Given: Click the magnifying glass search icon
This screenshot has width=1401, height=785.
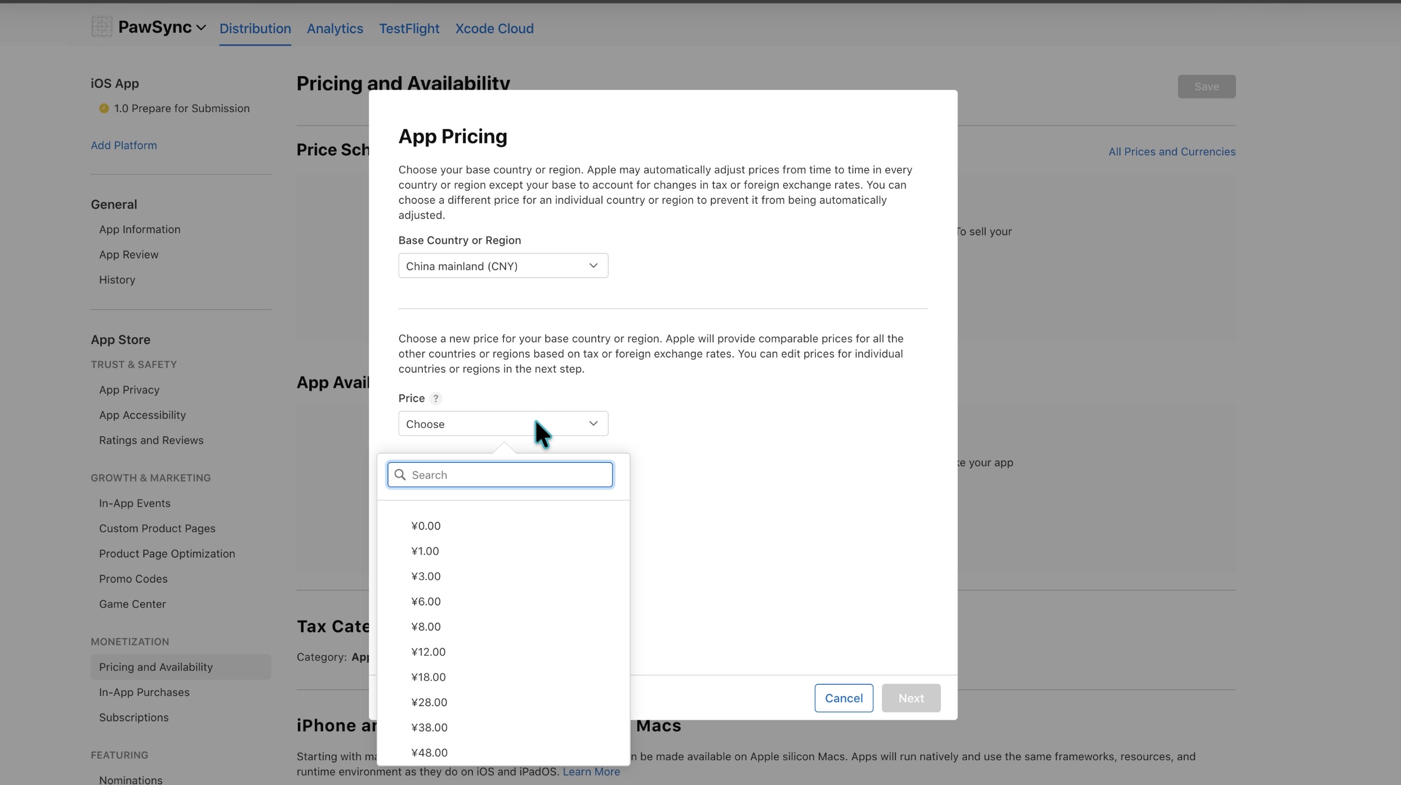Looking at the screenshot, I should coord(400,475).
